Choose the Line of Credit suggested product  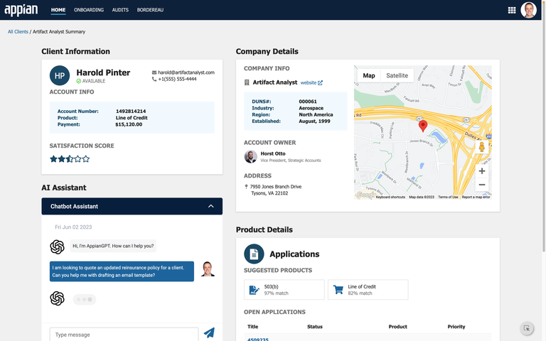tap(368, 290)
